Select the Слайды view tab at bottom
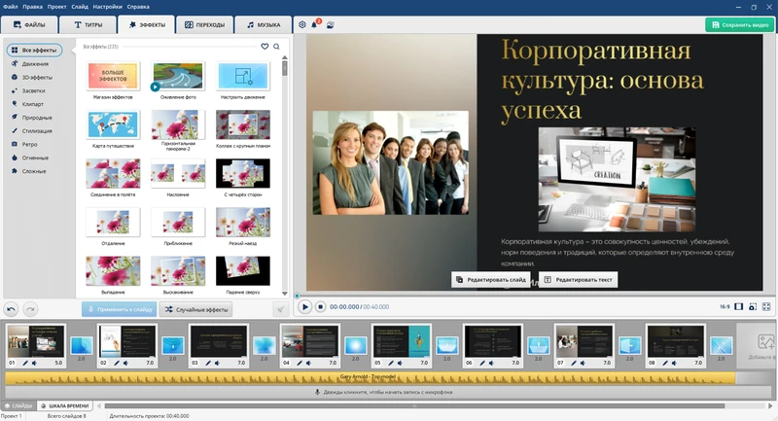This screenshot has width=778, height=421. tap(18, 405)
